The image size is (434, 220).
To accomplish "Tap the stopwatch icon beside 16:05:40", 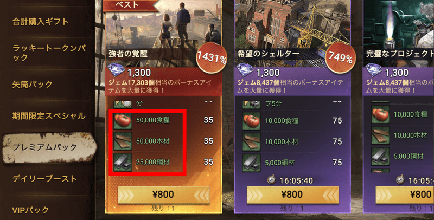I will 272,180.
